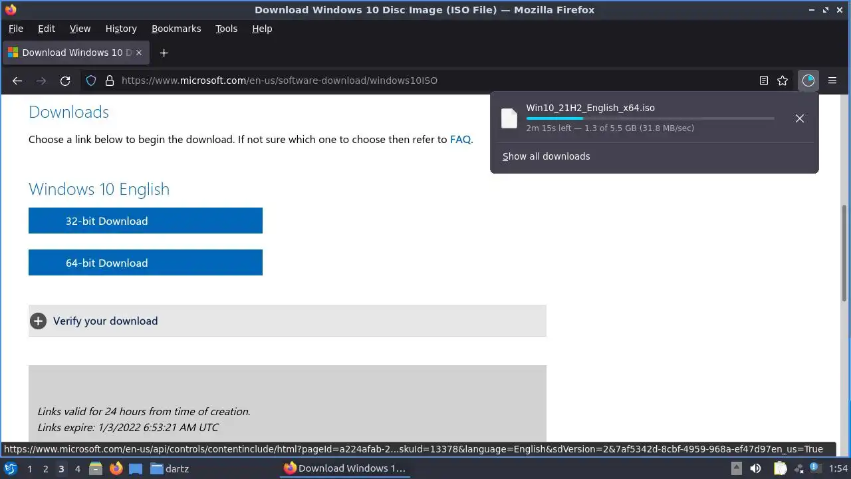851x479 pixels.
Task: Toggle reader view icon
Action: 764,80
